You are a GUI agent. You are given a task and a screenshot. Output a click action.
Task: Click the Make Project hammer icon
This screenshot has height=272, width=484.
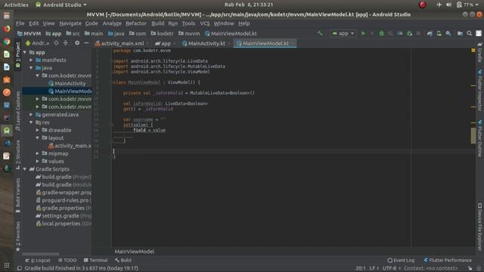point(320,33)
